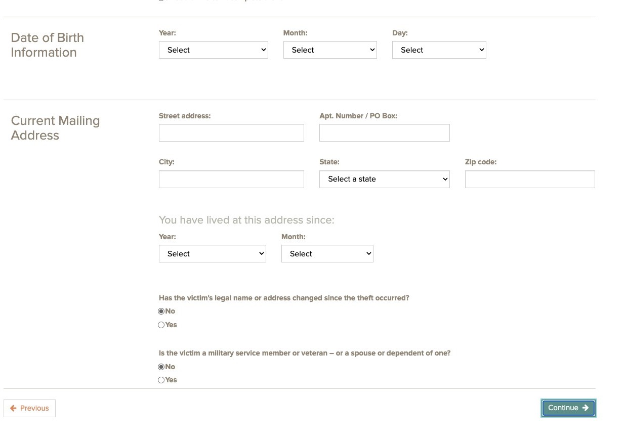This screenshot has height=444, width=625.
Task: Expand the Select a state dropdown
Action: (x=384, y=180)
